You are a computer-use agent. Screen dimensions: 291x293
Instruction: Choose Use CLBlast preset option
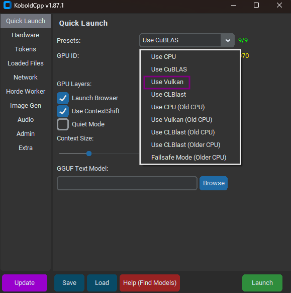click(x=168, y=95)
